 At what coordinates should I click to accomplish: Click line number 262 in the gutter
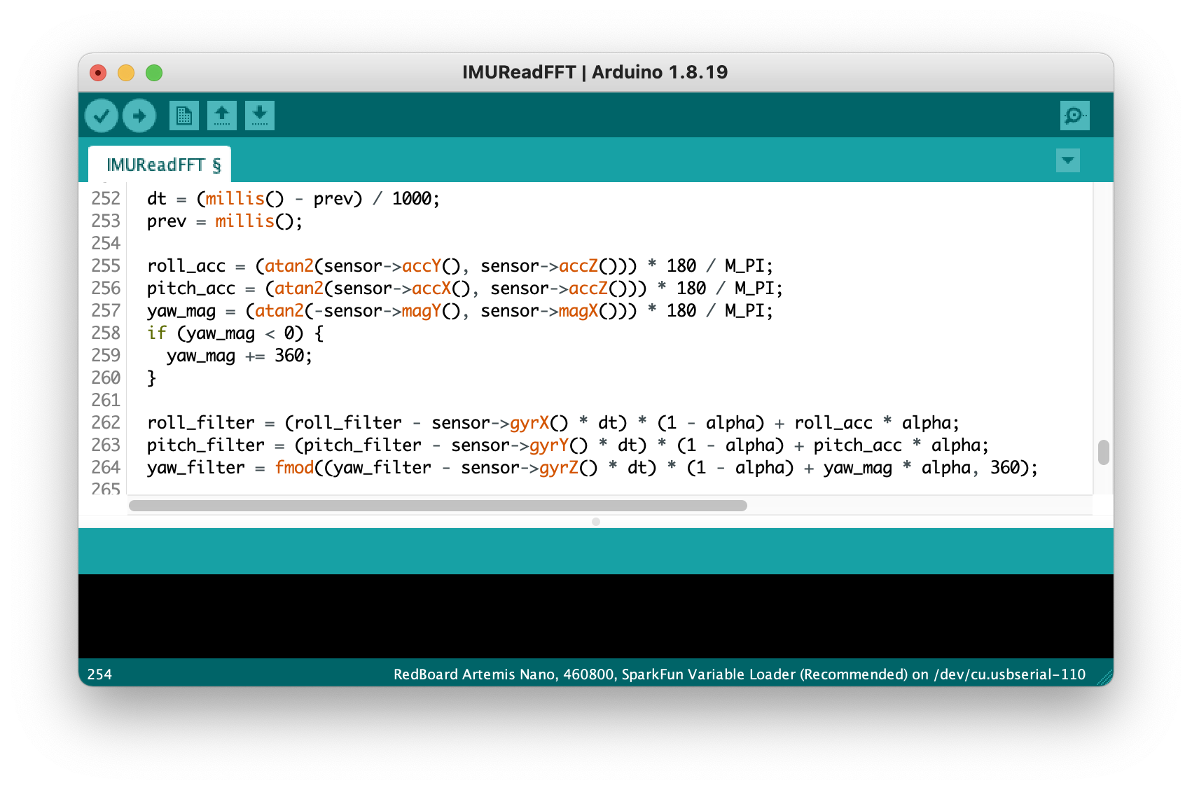tap(106, 423)
